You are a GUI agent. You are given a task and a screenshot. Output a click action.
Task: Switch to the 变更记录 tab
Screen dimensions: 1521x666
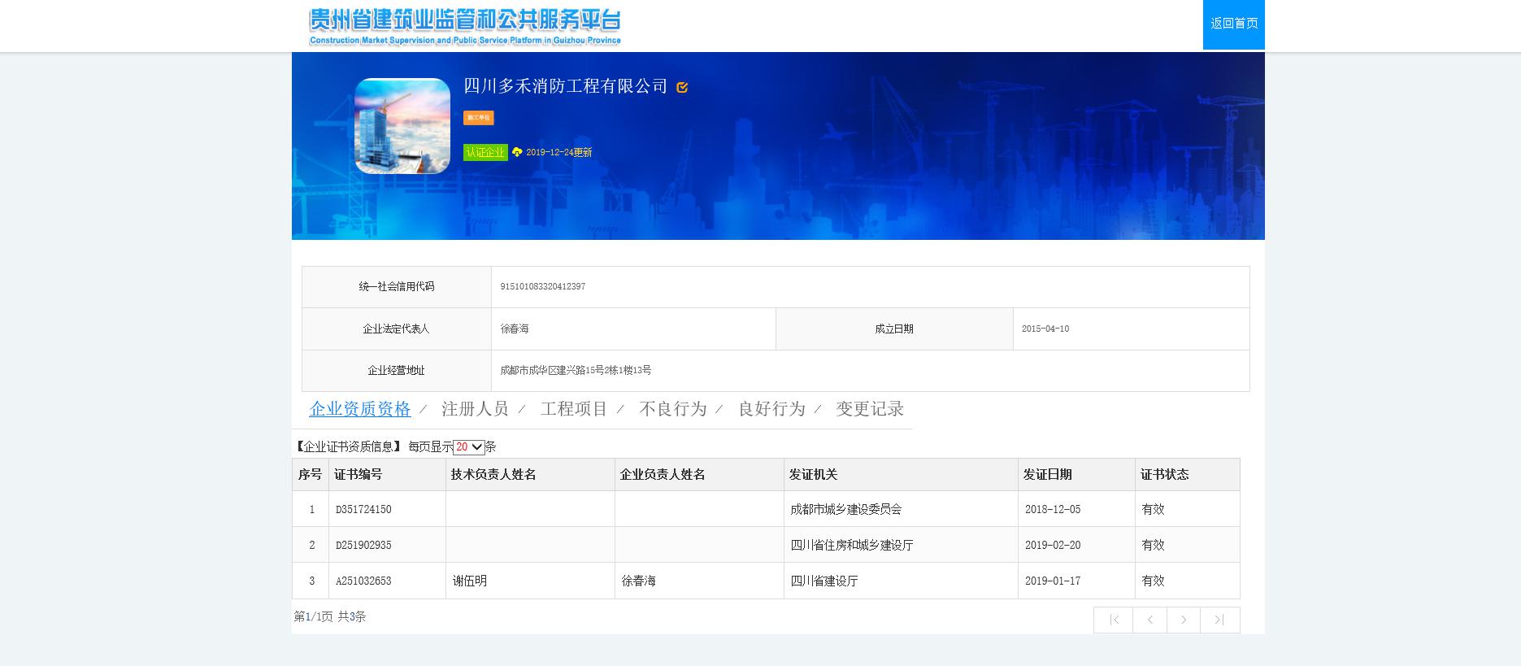pyautogui.click(x=870, y=409)
